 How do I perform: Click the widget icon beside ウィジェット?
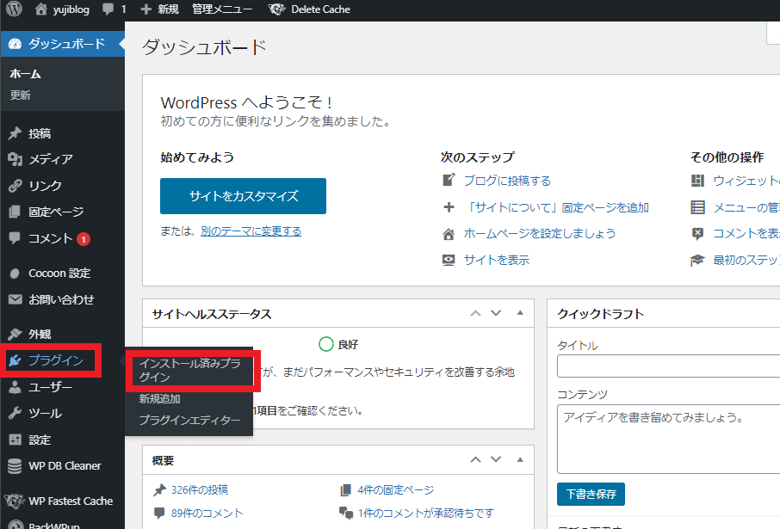698,181
